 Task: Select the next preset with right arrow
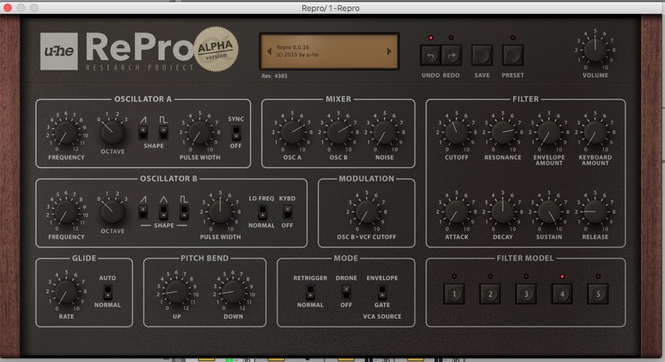point(389,51)
